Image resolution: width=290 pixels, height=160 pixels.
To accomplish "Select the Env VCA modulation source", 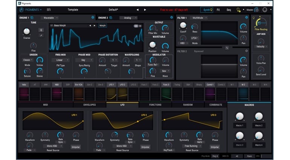I will tap(79, 85).
